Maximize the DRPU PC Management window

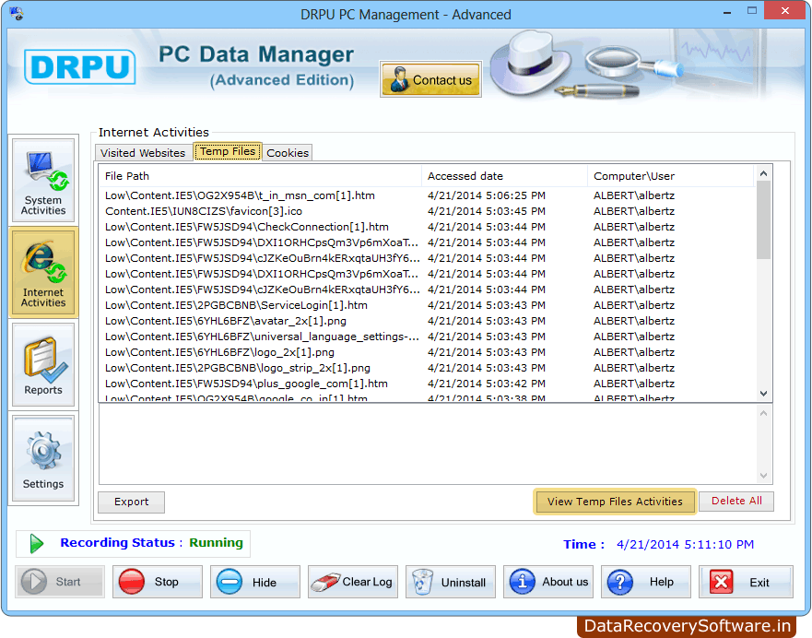pos(752,10)
